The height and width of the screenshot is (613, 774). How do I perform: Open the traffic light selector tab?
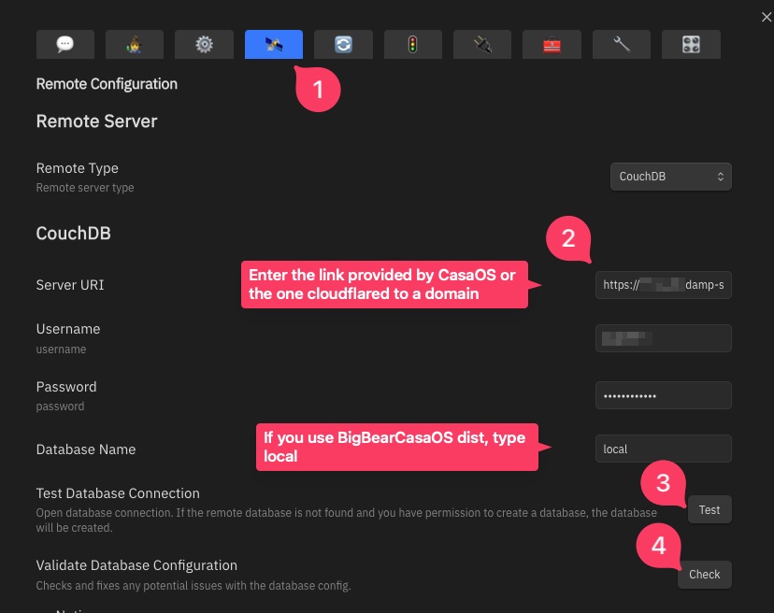pos(412,45)
